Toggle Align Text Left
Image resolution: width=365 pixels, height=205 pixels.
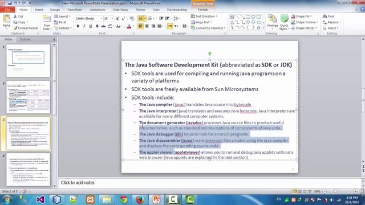pyautogui.click(x=141, y=26)
